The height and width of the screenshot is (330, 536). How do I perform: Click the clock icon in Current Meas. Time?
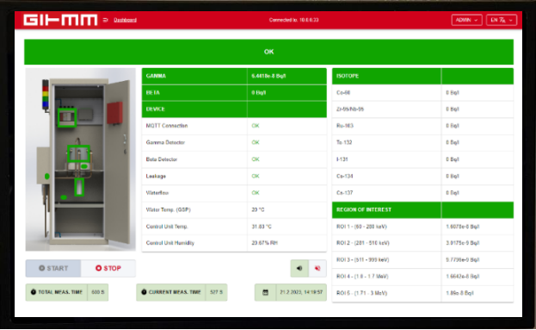point(144,292)
